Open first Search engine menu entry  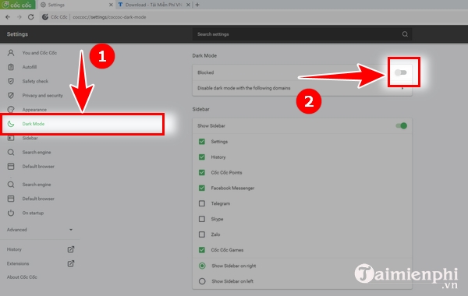(37, 153)
